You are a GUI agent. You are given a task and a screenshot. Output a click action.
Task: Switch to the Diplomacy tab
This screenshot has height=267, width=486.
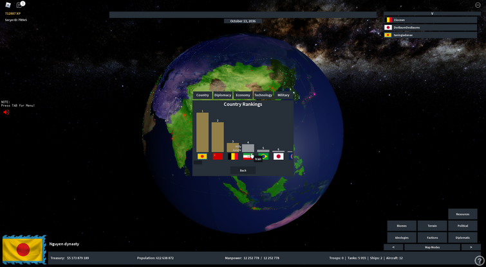(x=223, y=95)
